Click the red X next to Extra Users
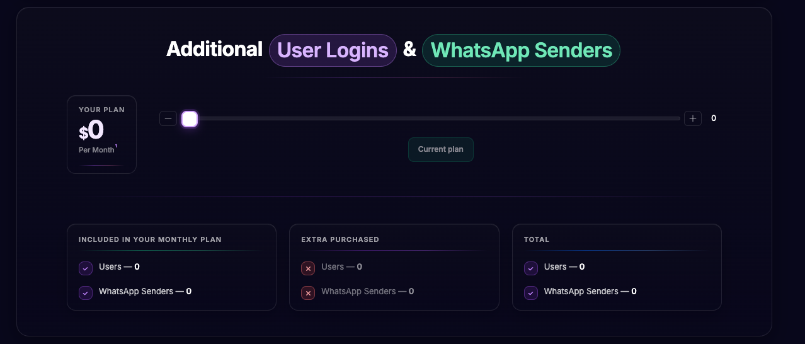This screenshot has width=805, height=344. [308, 268]
